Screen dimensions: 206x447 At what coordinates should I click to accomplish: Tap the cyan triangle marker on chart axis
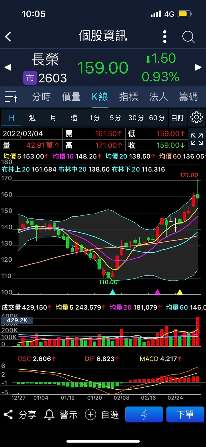click(x=112, y=292)
